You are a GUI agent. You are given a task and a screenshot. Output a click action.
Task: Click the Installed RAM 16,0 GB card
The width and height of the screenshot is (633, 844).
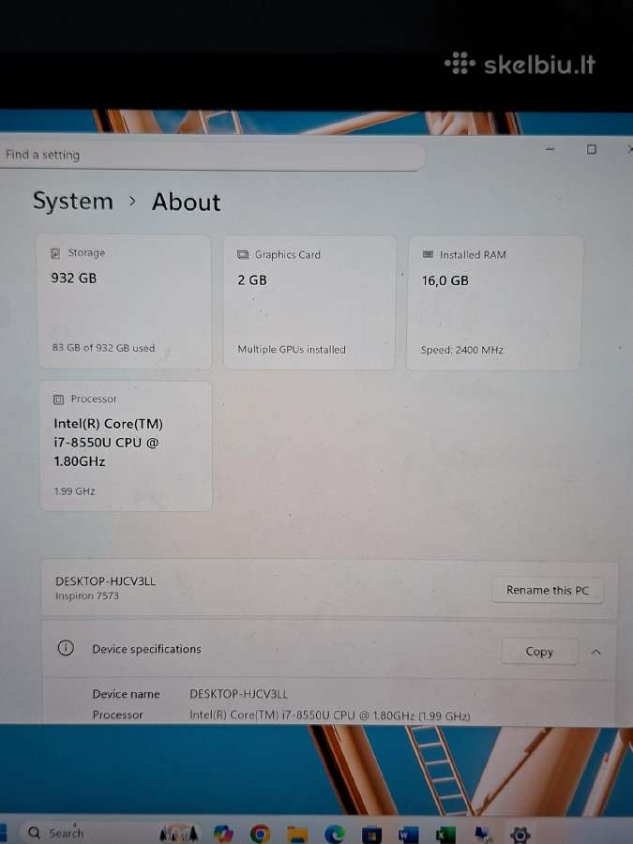tap(494, 303)
